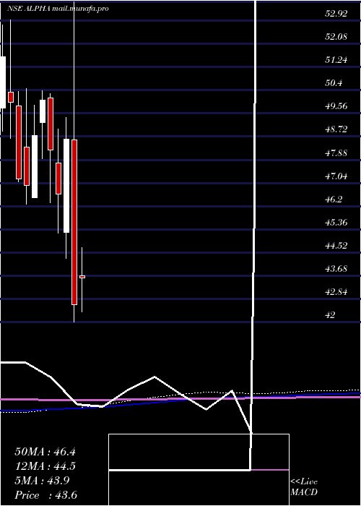Screen dimensions: 361x506
Task: Click the 5MA : 43.9 readout
Action: (x=42, y=481)
